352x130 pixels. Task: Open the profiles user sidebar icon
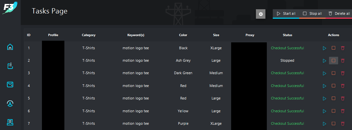click(10, 103)
